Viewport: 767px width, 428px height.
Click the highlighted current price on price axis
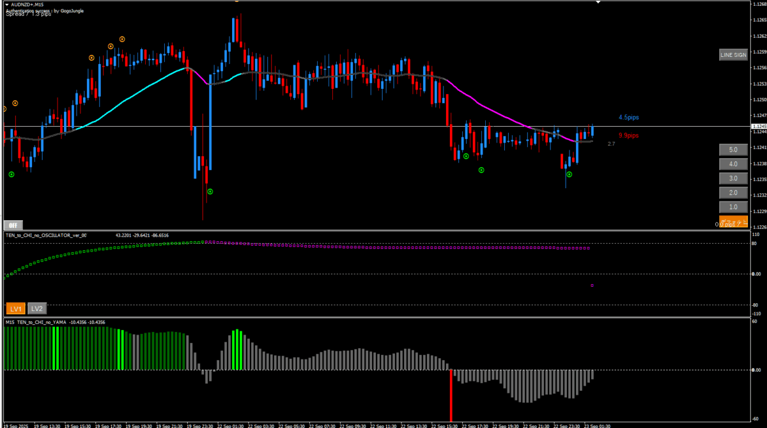coord(759,127)
